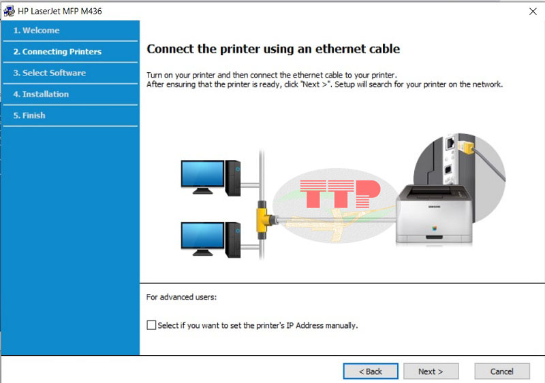Click the lower computer in the illustration
The width and height of the screenshot is (545, 383).
coord(211,239)
